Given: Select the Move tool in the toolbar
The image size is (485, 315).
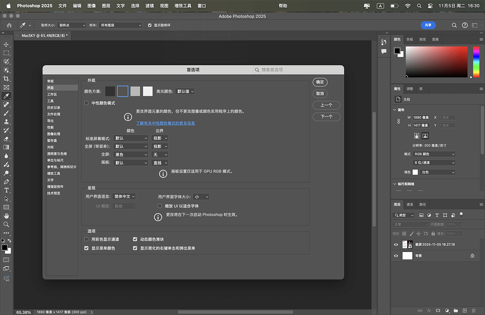Looking at the screenshot, I should (x=6, y=44).
